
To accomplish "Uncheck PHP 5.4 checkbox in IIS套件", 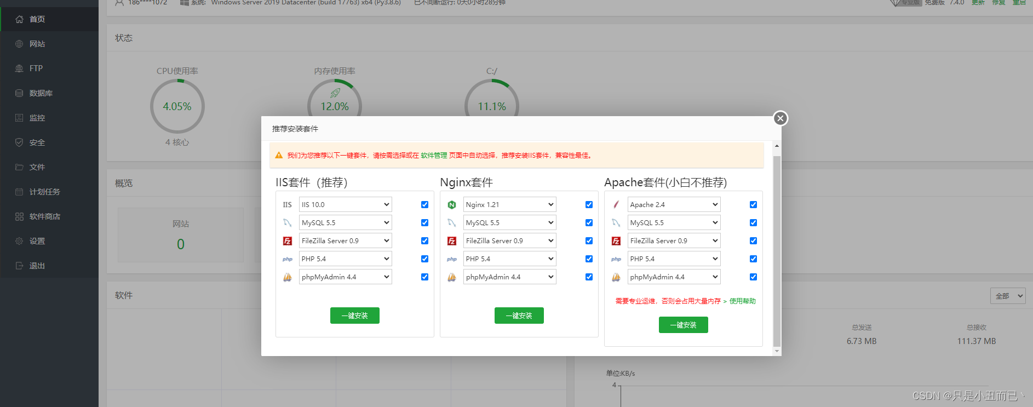I will pos(424,259).
